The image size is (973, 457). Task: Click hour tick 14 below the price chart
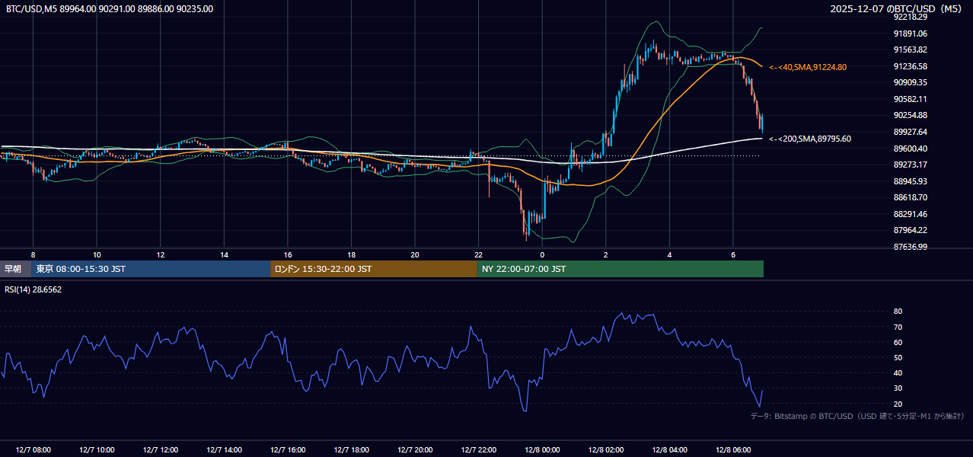click(224, 254)
